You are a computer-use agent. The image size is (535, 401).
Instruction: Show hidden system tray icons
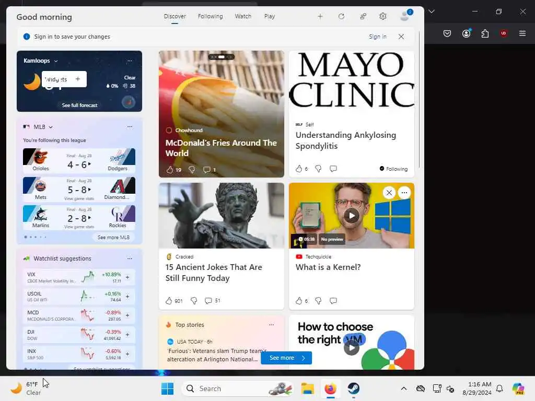coord(404,388)
